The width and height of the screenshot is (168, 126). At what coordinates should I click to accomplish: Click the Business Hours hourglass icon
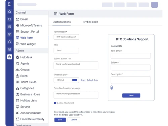[17, 94]
